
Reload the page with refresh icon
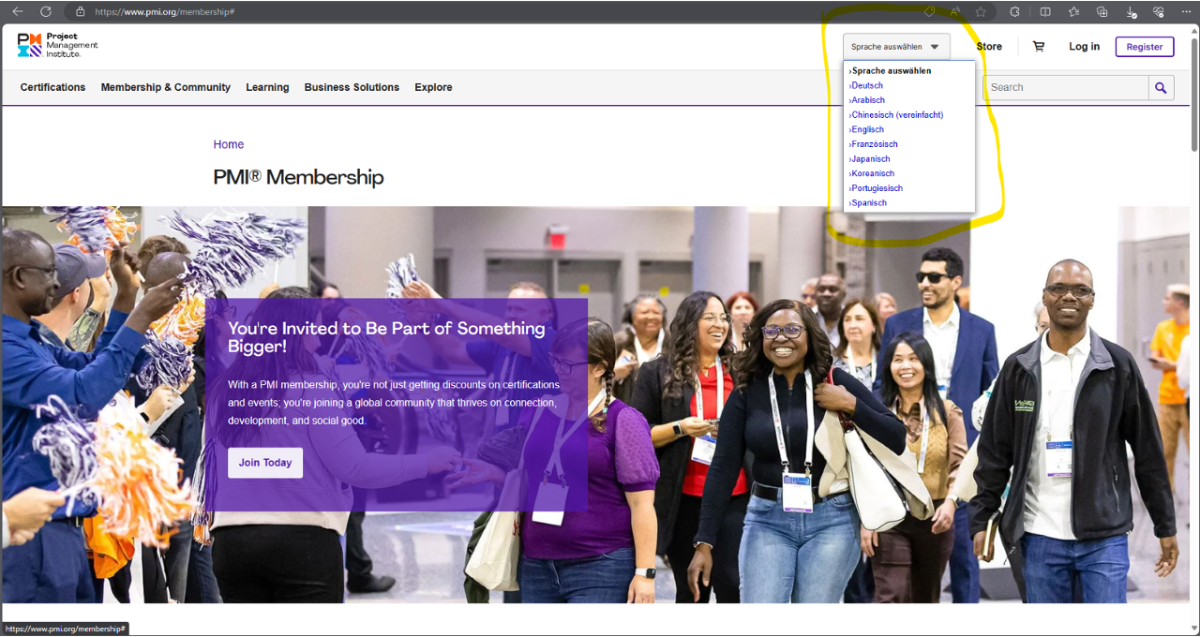pyautogui.click(x=45, y=11)
